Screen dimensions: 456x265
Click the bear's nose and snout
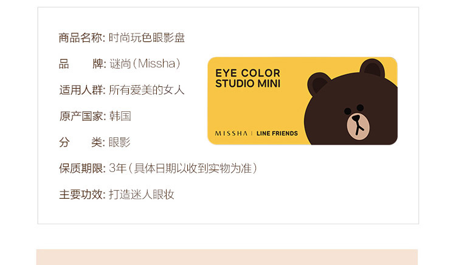point(358,126)
